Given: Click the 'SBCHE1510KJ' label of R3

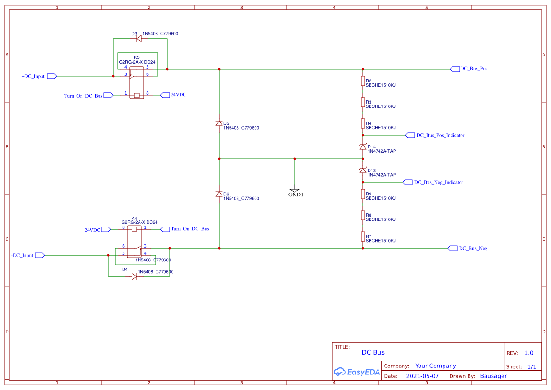Looking at the screenshot, I should coord(381,106).
